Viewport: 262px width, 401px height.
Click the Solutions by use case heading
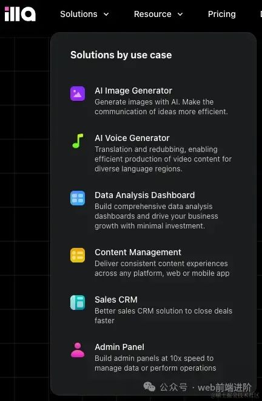[x=121, y=55]
